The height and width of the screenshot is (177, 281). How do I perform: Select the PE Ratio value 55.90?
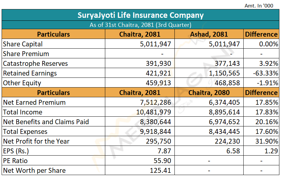coord(162,161)
